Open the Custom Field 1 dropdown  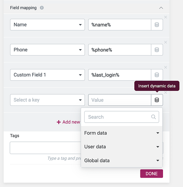(x=47, y=75)
